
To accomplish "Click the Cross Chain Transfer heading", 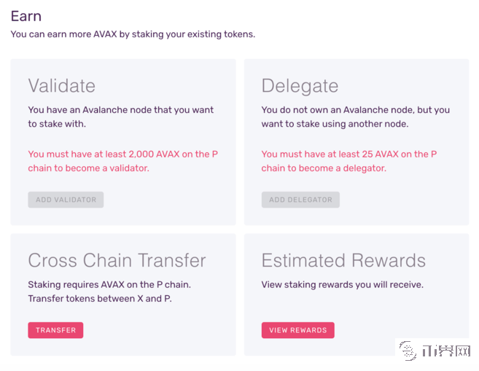I will [117, 260].
